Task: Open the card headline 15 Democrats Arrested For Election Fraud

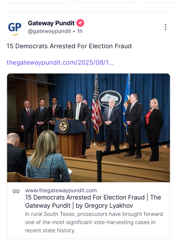Action: [x=85, y=197]
